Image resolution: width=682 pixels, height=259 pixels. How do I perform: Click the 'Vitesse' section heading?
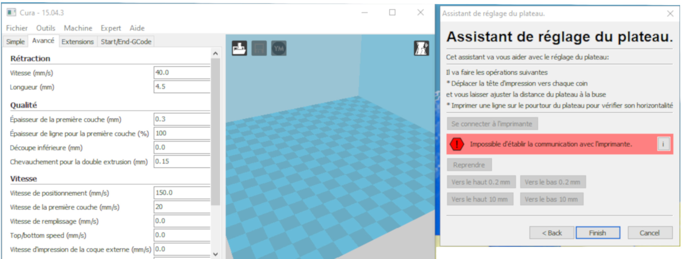click(23, 179)
